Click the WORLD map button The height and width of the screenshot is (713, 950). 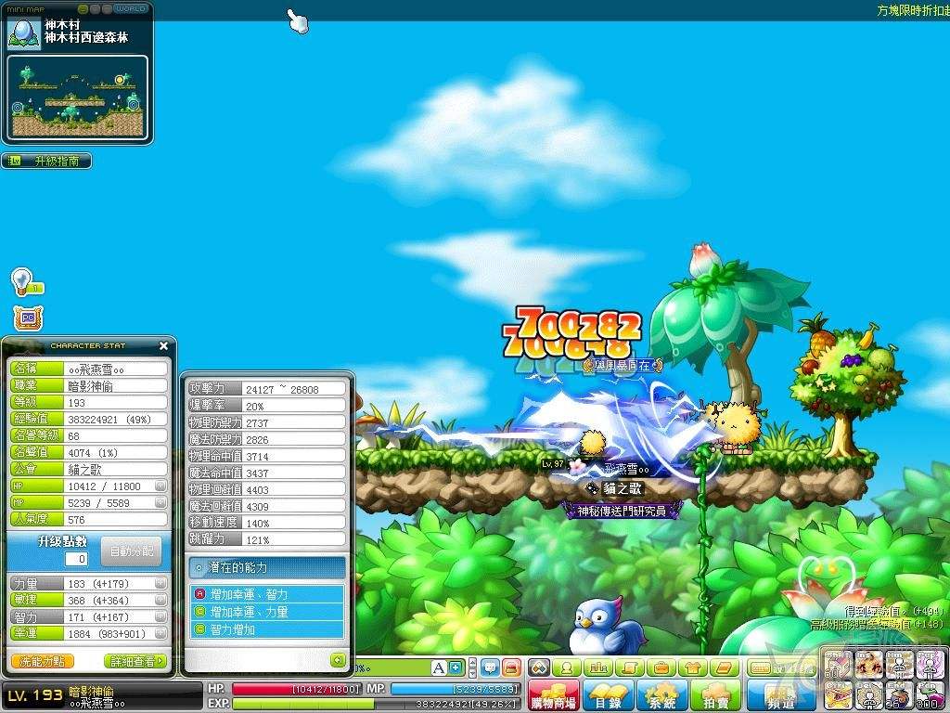tap(131, 8)
